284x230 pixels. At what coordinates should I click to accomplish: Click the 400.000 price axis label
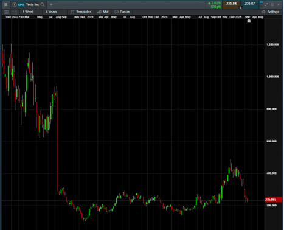[271, 173]
